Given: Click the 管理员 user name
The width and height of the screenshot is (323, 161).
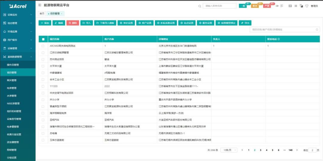Looking at the screenshot, I should pos(314,6).
